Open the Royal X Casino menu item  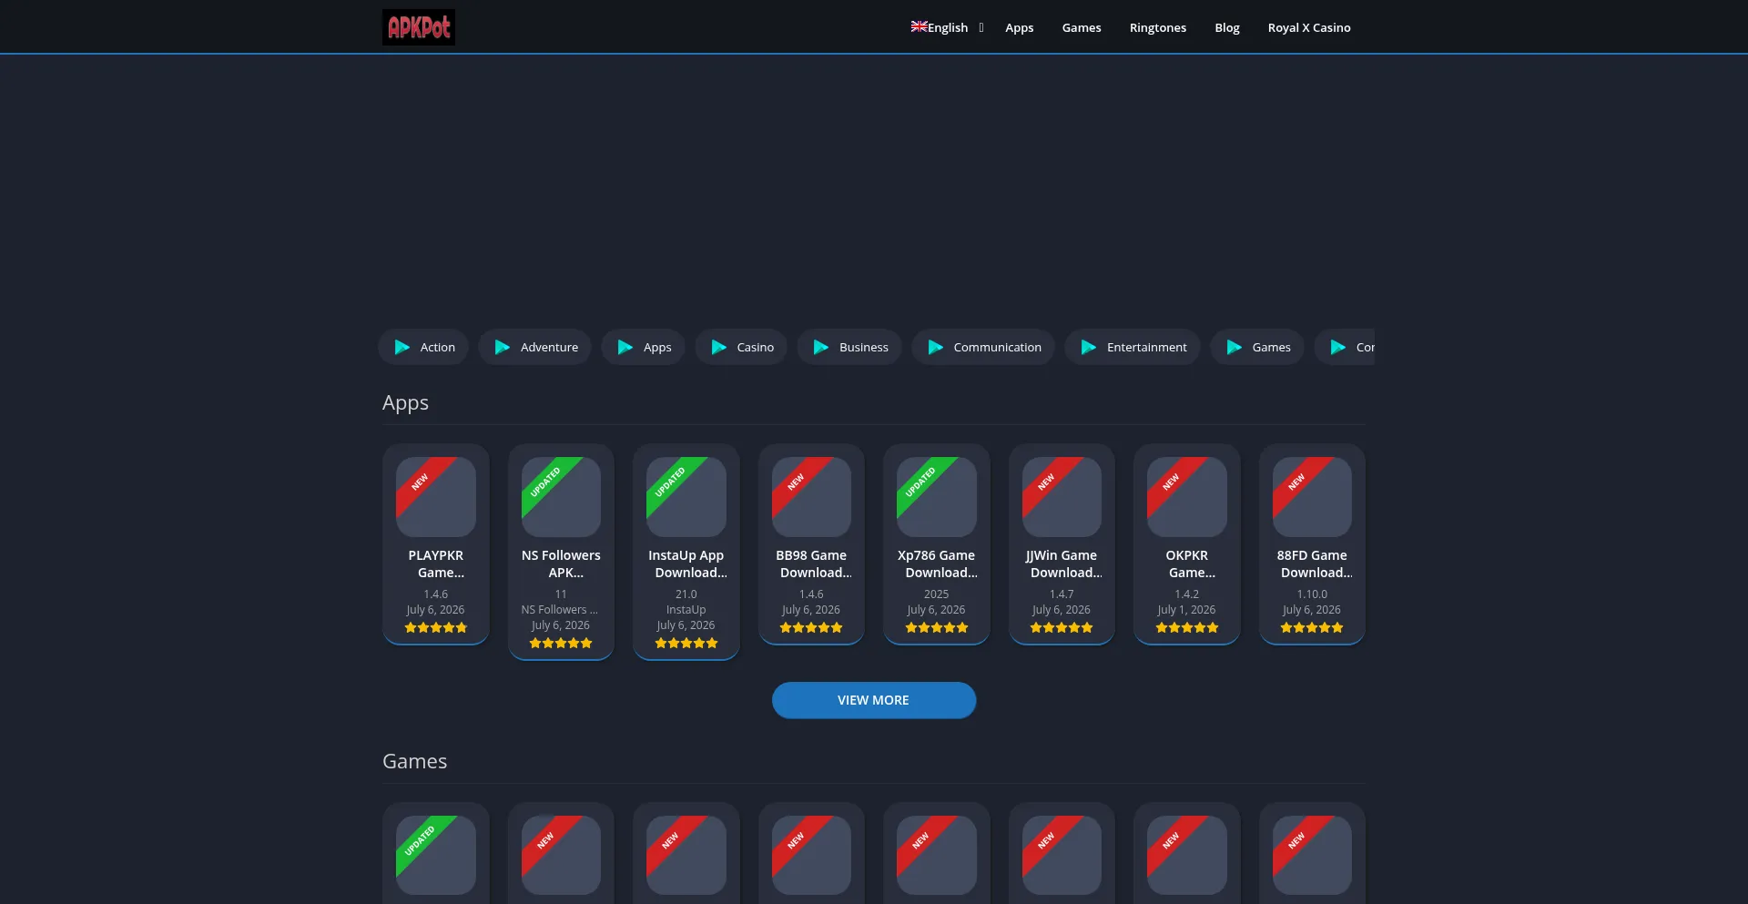(x=1309, y=27)
